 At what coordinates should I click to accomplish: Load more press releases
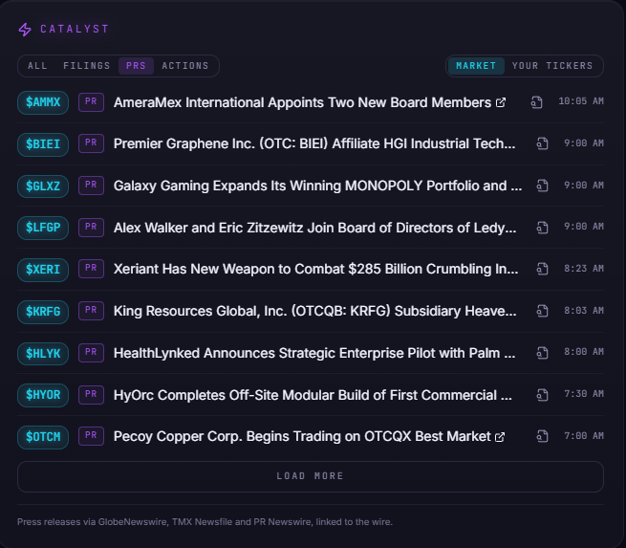[x=311, y=476]
